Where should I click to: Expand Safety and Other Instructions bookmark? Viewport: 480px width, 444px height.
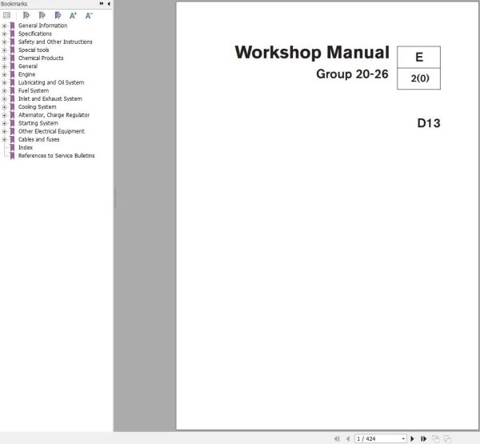(4, 42)
